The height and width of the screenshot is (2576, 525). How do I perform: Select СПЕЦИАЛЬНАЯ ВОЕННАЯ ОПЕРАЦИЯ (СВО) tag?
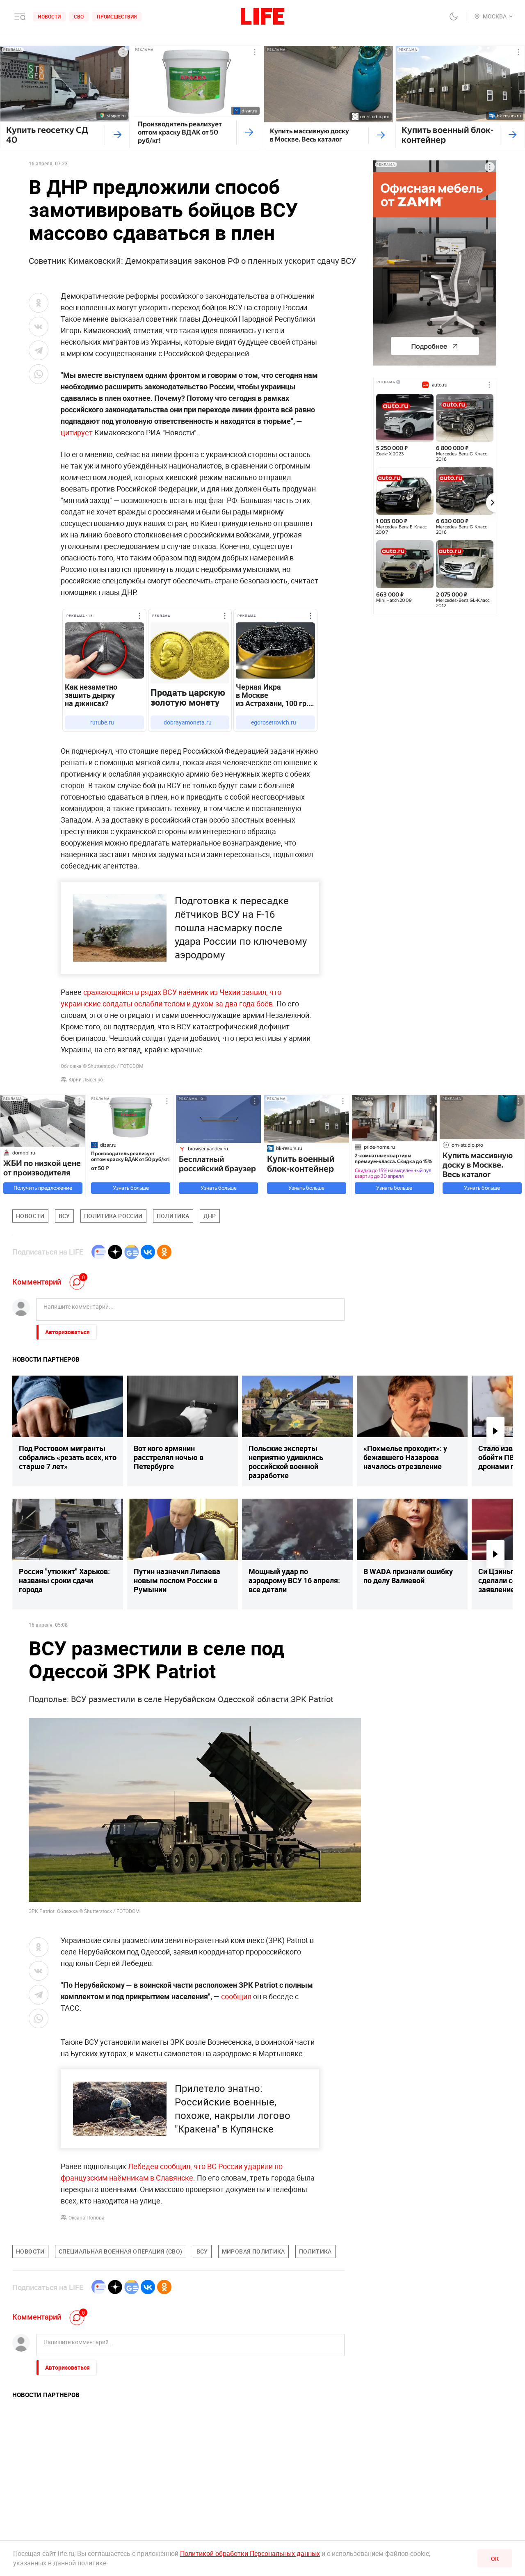point(120,2251)
